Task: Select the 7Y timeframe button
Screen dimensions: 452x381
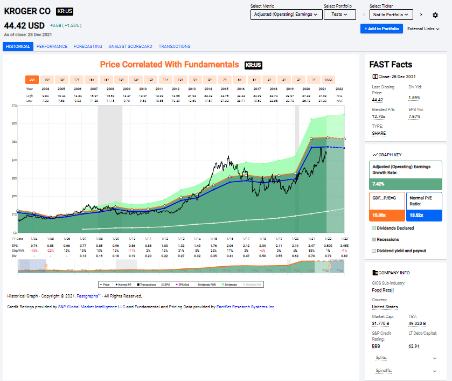Action: (x=225, y=80)
